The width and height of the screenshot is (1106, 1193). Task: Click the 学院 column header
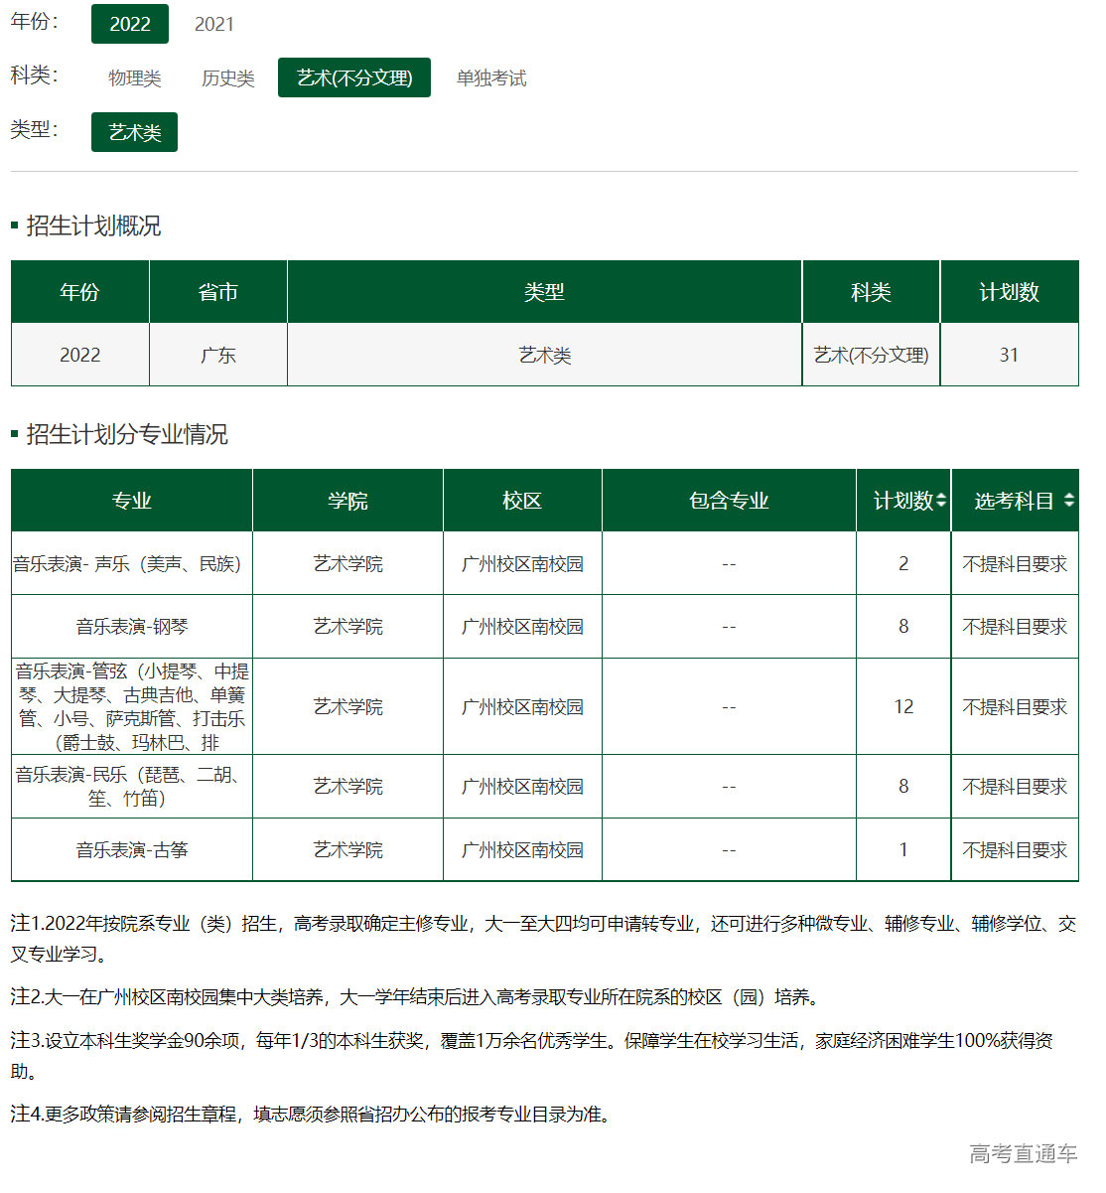click(x=346, y=501)
